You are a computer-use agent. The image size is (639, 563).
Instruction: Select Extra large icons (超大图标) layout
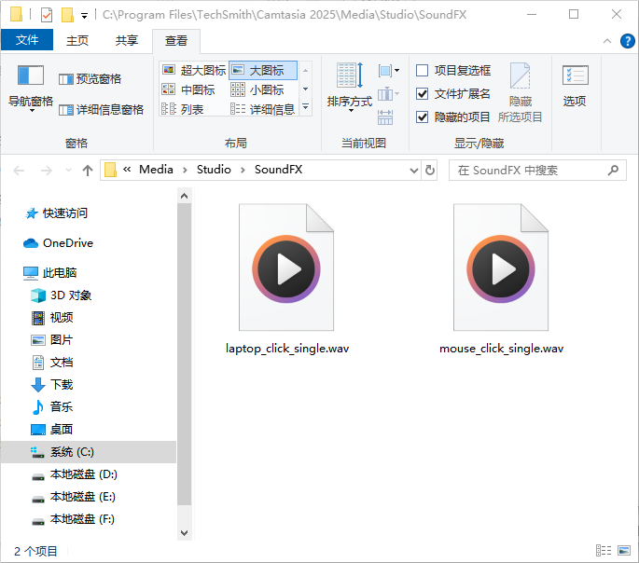pyautogui.click(x=194, y=70)
